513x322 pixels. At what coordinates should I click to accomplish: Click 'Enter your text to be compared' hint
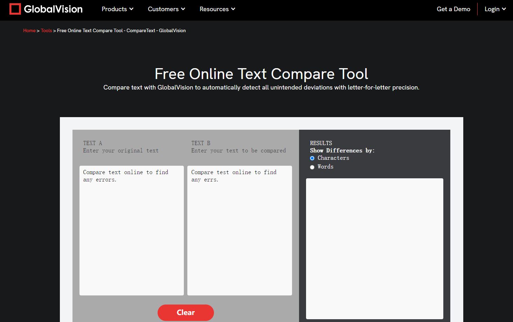click(x=238, y=150)
